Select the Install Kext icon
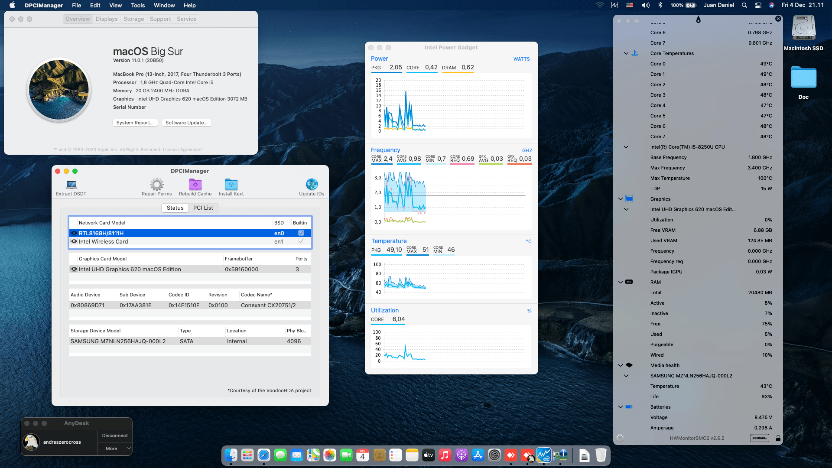832x468 pixels. [x=231, y=184]
